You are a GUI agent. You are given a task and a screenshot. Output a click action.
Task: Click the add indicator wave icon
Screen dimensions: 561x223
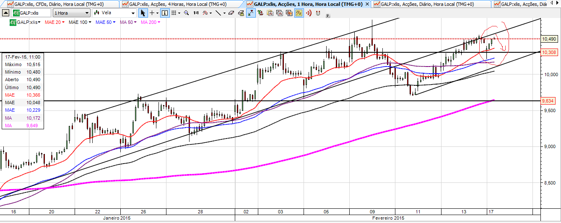point(205,13)
